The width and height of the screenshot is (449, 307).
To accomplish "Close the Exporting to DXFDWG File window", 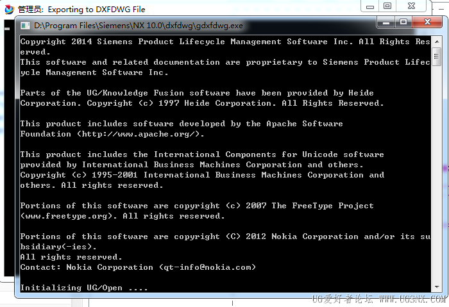I will (x=411, y=6).
